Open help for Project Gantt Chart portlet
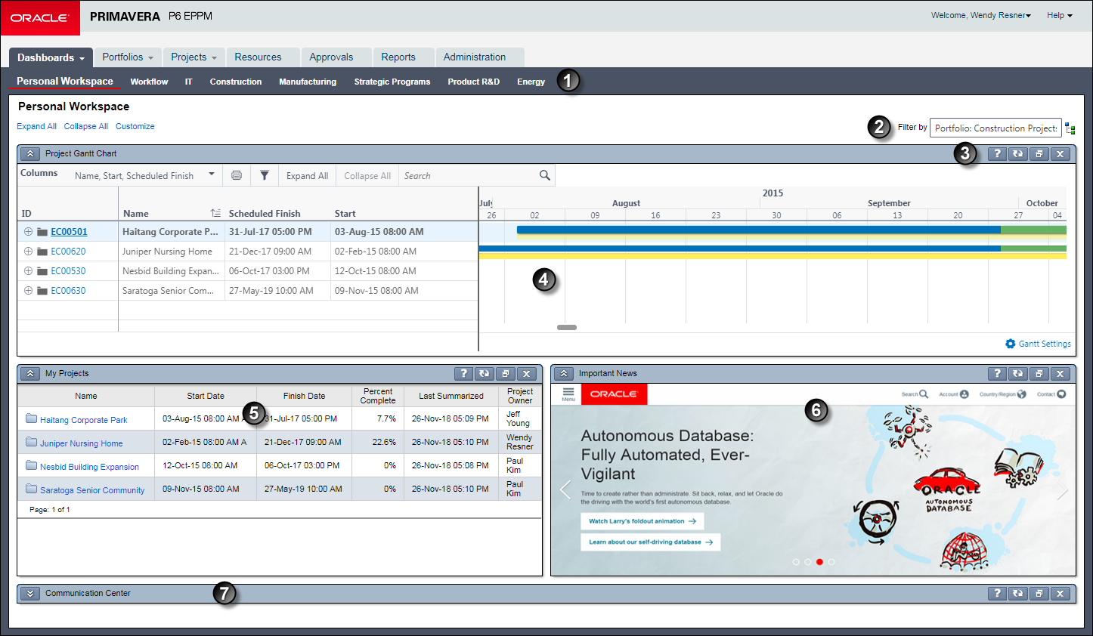 click(x=997, y=154)
